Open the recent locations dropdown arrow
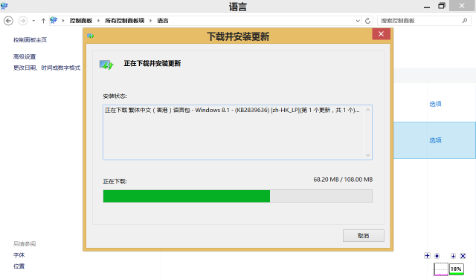 33,21
